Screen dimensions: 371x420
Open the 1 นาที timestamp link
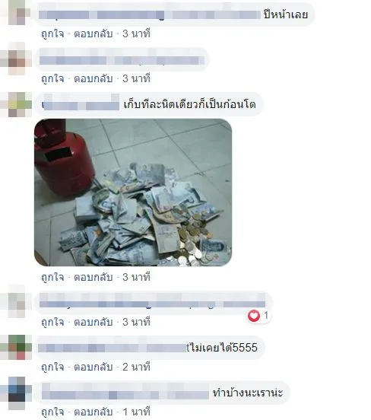click(x=136, y=412)
